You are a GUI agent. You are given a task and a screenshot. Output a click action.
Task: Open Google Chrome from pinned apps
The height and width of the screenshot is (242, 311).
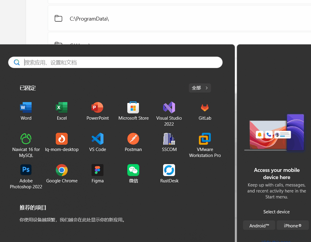(62, 173)
